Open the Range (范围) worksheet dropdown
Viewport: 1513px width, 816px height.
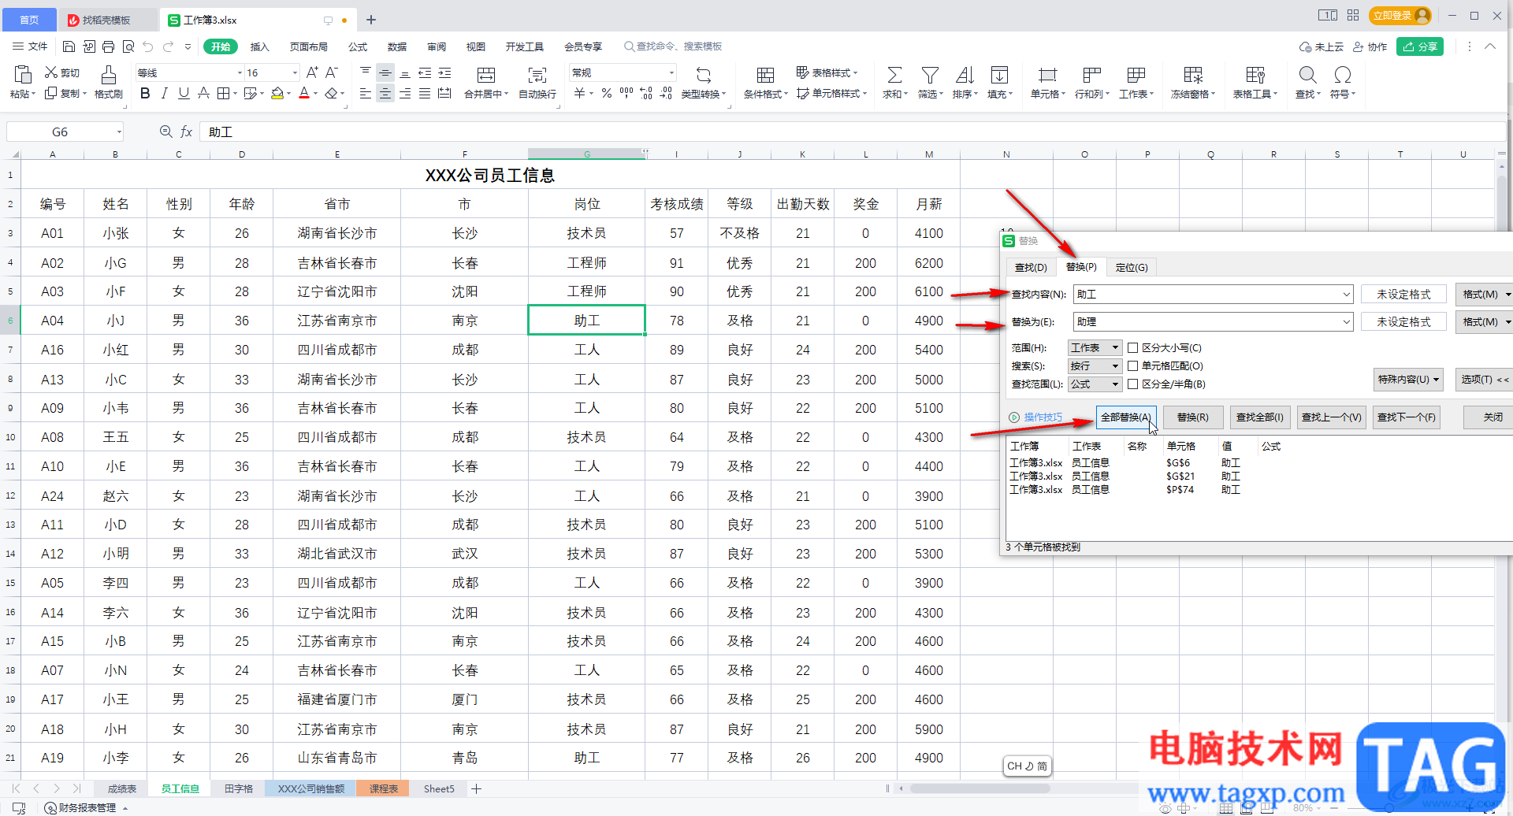click(1095, 347)
